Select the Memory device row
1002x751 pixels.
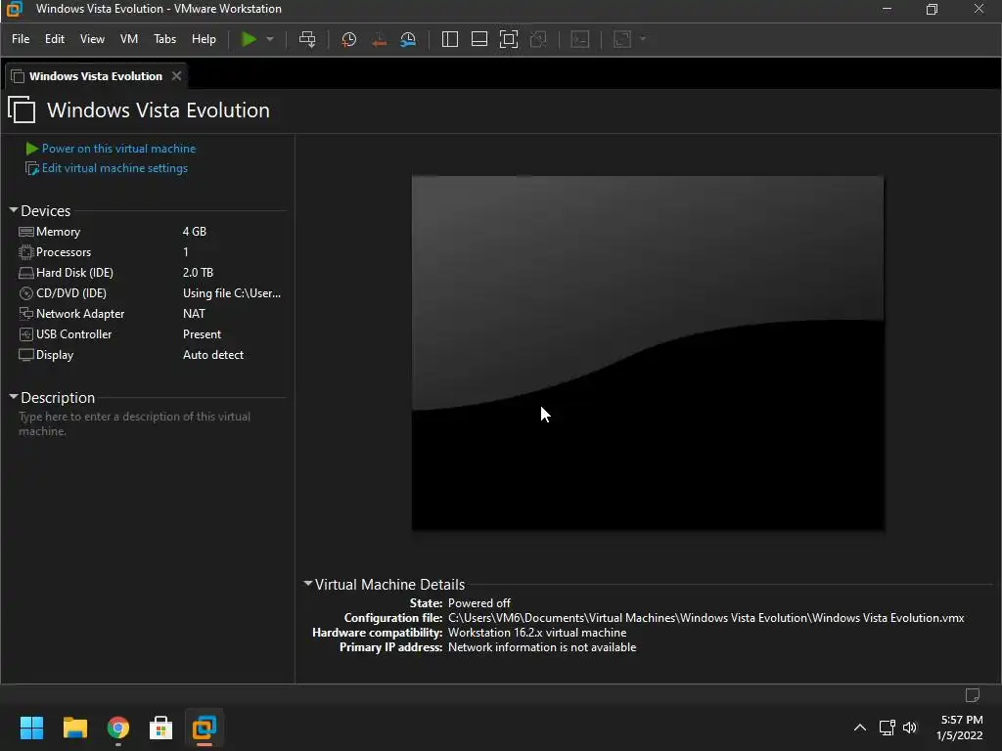click(150, 232)
